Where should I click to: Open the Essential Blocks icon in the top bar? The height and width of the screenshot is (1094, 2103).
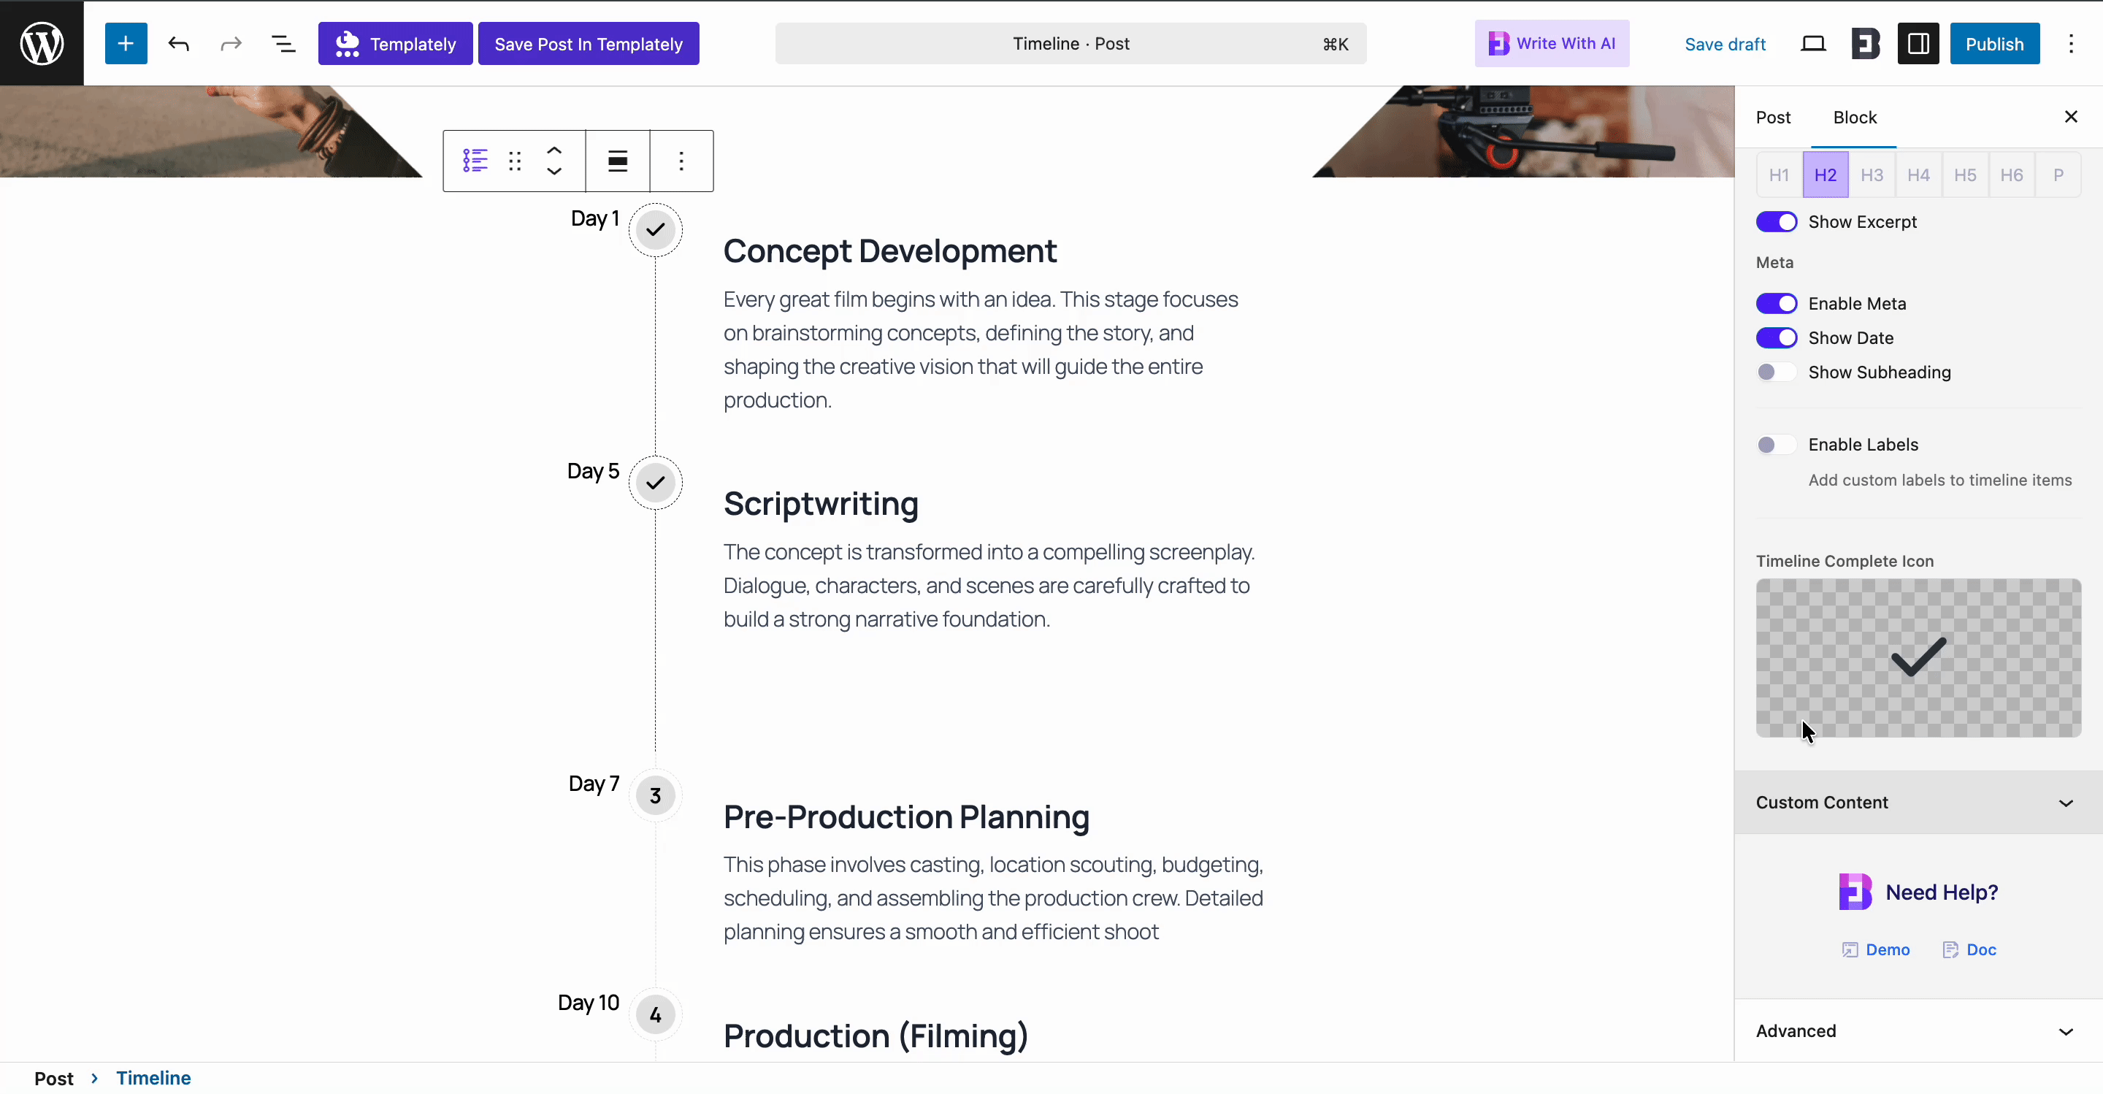tap(1866, 43)
